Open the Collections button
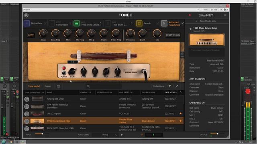 point(159,86)
